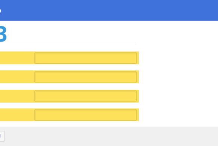Click white gap between first and second rows
This screenshot has height=146, width=218.
click(70, 67)
